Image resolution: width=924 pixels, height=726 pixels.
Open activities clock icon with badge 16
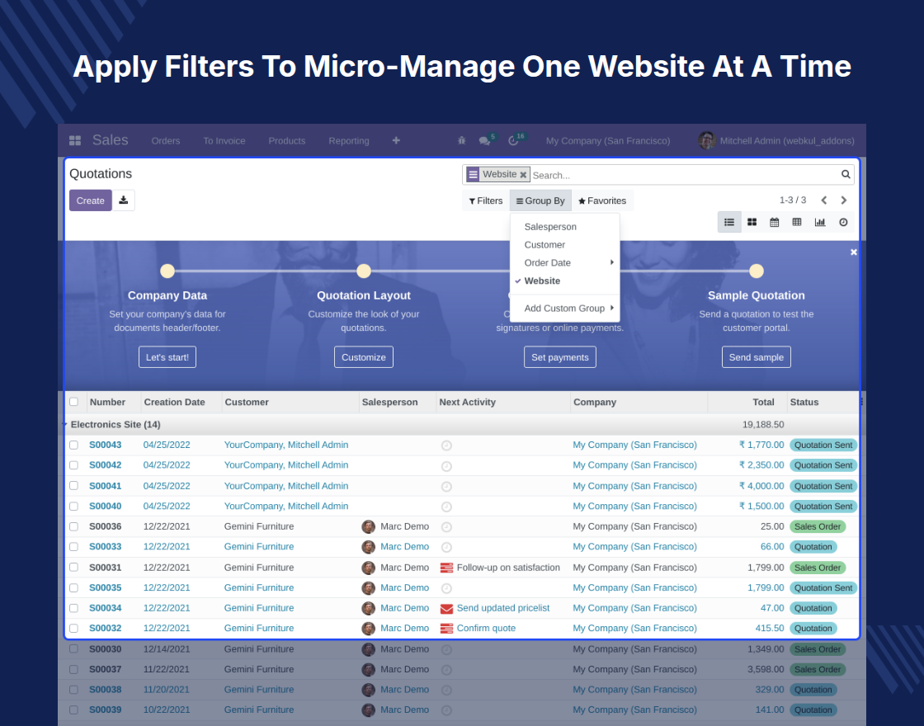click(x=513, y=140)
